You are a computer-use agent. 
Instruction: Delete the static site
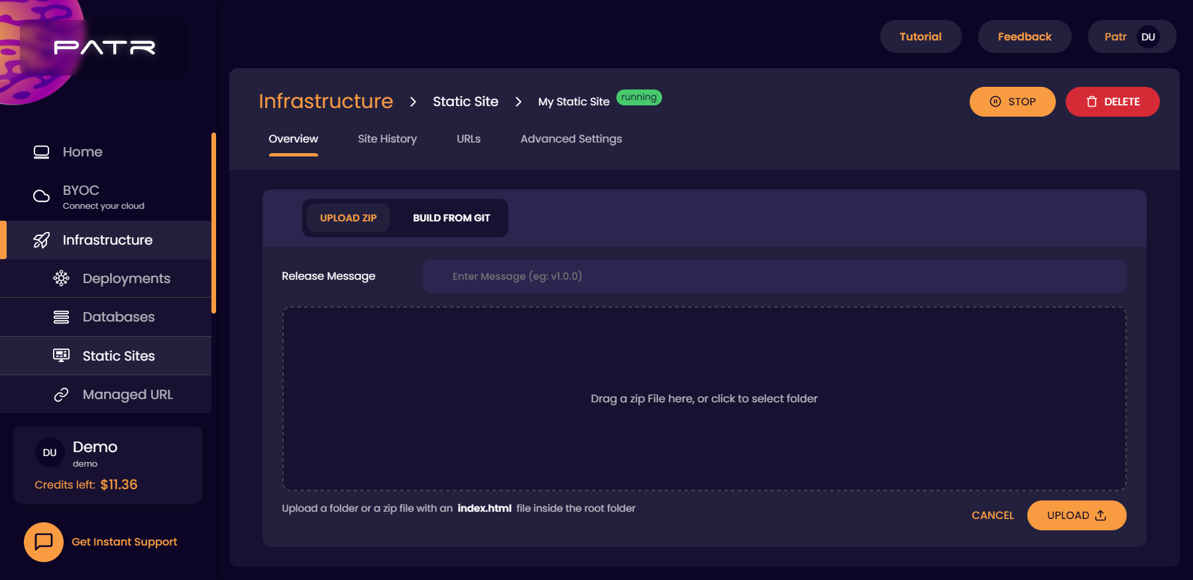1113,101
